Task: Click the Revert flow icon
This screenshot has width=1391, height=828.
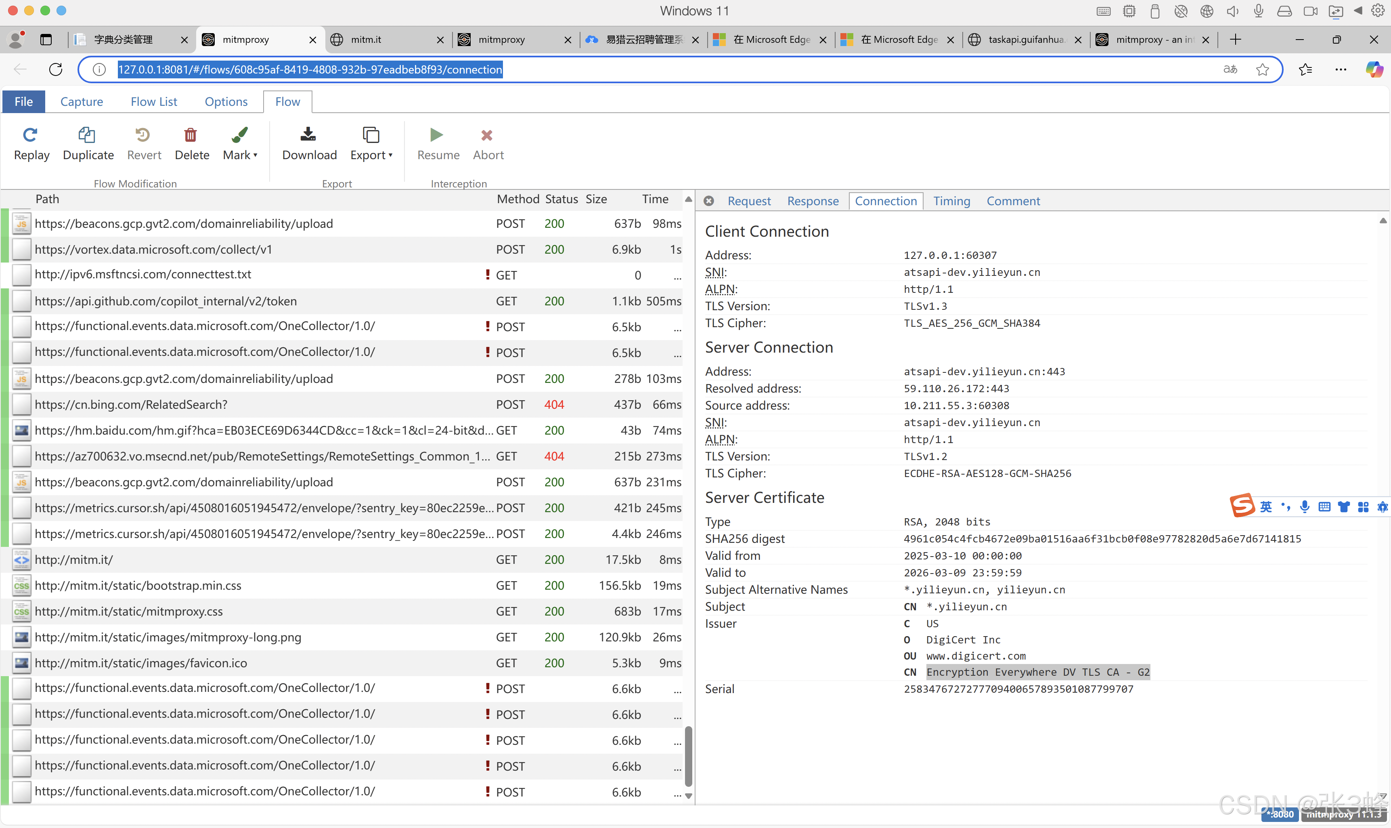Action: [143, 135]
